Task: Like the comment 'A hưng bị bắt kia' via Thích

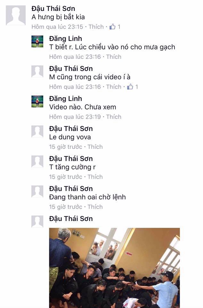Action: click(96, 27)
